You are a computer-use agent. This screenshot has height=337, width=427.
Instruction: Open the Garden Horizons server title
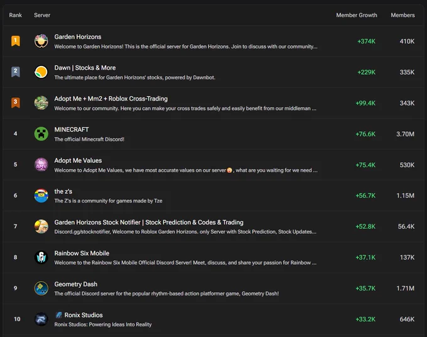78,37
